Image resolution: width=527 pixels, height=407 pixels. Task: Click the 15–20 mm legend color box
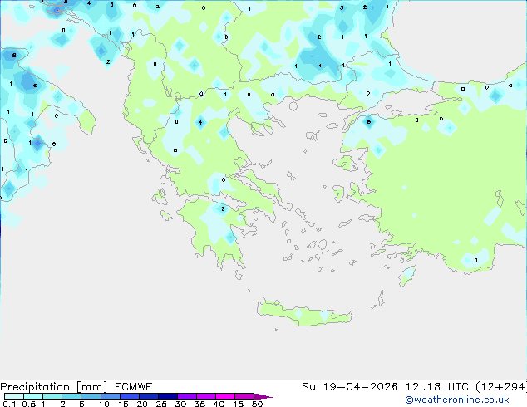(129, 396)
